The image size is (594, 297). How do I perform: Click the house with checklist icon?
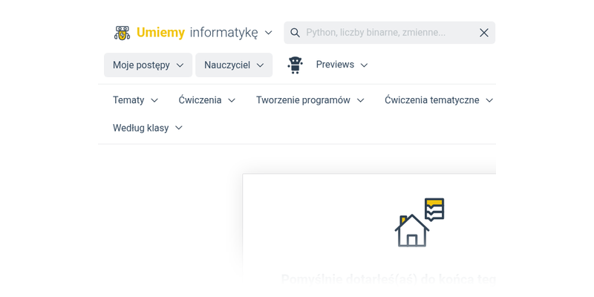[x=420, y=222]
